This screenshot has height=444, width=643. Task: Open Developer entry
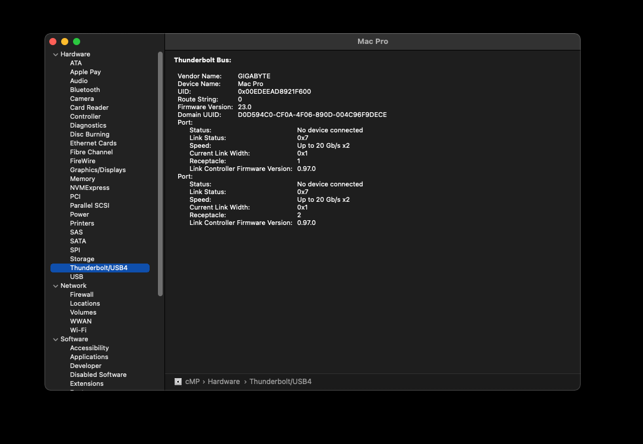(85, 366)
